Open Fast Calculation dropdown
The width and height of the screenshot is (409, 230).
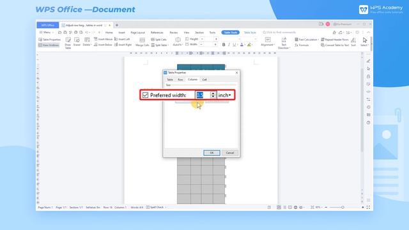(307, 40)
